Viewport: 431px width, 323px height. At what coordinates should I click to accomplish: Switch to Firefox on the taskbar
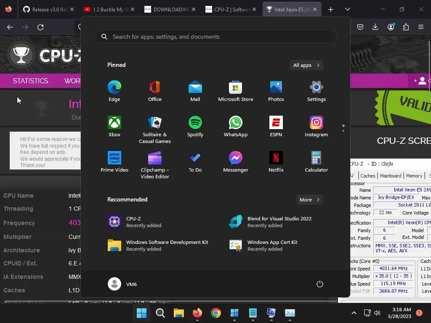pos(197,313)
